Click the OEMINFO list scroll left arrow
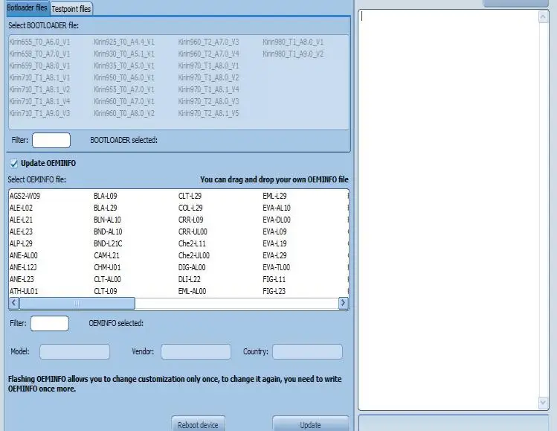Viewport: 557px width, 431px height. click(14, 303)
